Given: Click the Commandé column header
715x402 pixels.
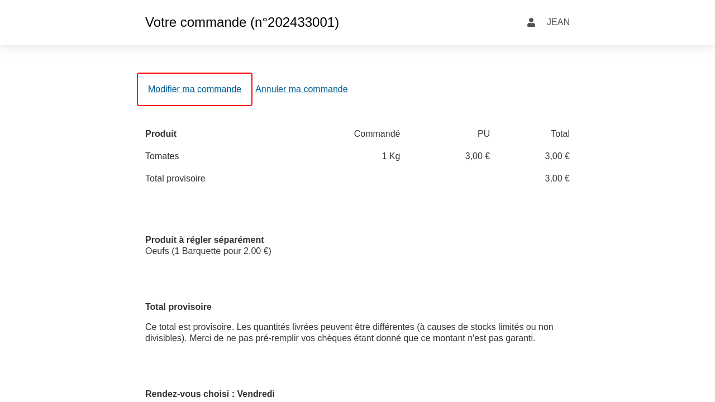Looking at the screenshot, I should (376, 134).
